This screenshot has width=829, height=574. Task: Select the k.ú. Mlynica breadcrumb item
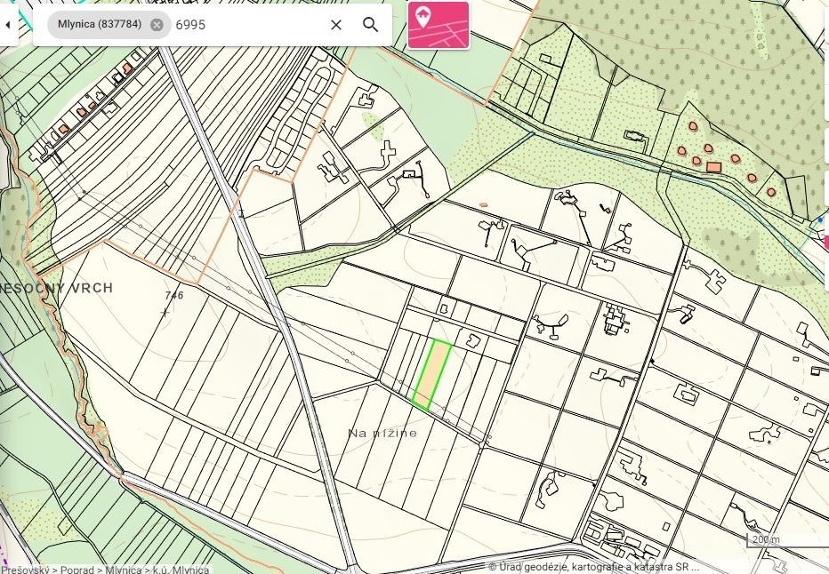181,569
